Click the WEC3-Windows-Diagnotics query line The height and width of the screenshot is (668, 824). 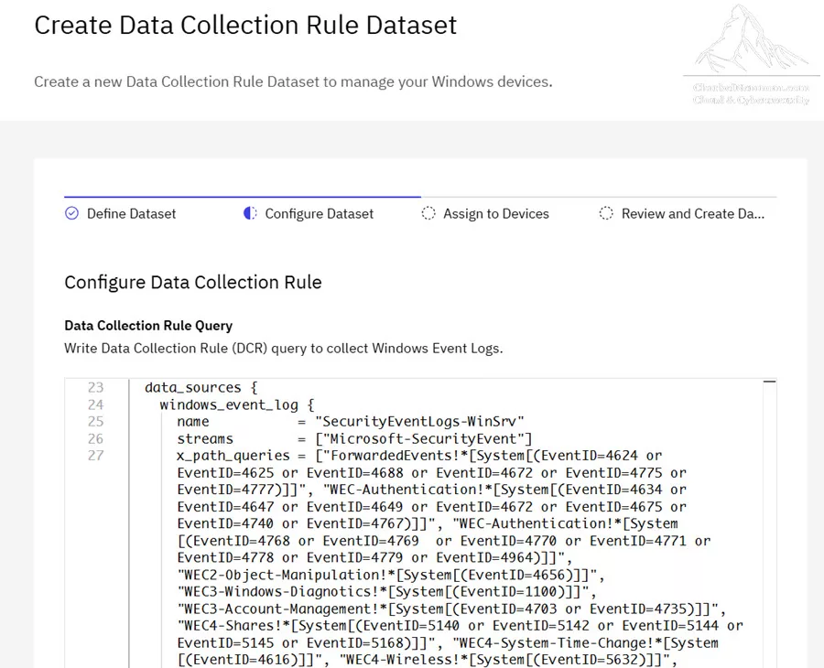tap(386, 592)
